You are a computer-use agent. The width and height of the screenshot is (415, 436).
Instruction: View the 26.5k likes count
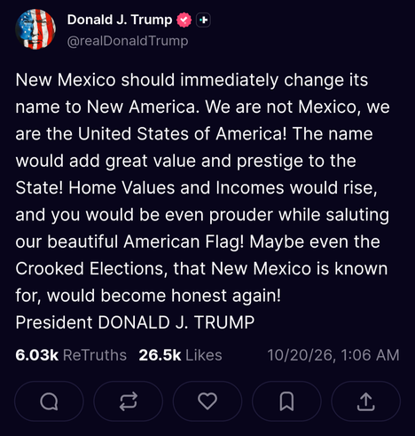pyautogui.click(x=160, y=355)
